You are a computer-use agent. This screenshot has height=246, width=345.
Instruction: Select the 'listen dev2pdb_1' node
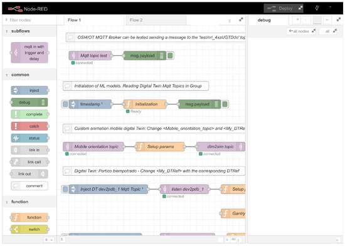coord(184,189)
